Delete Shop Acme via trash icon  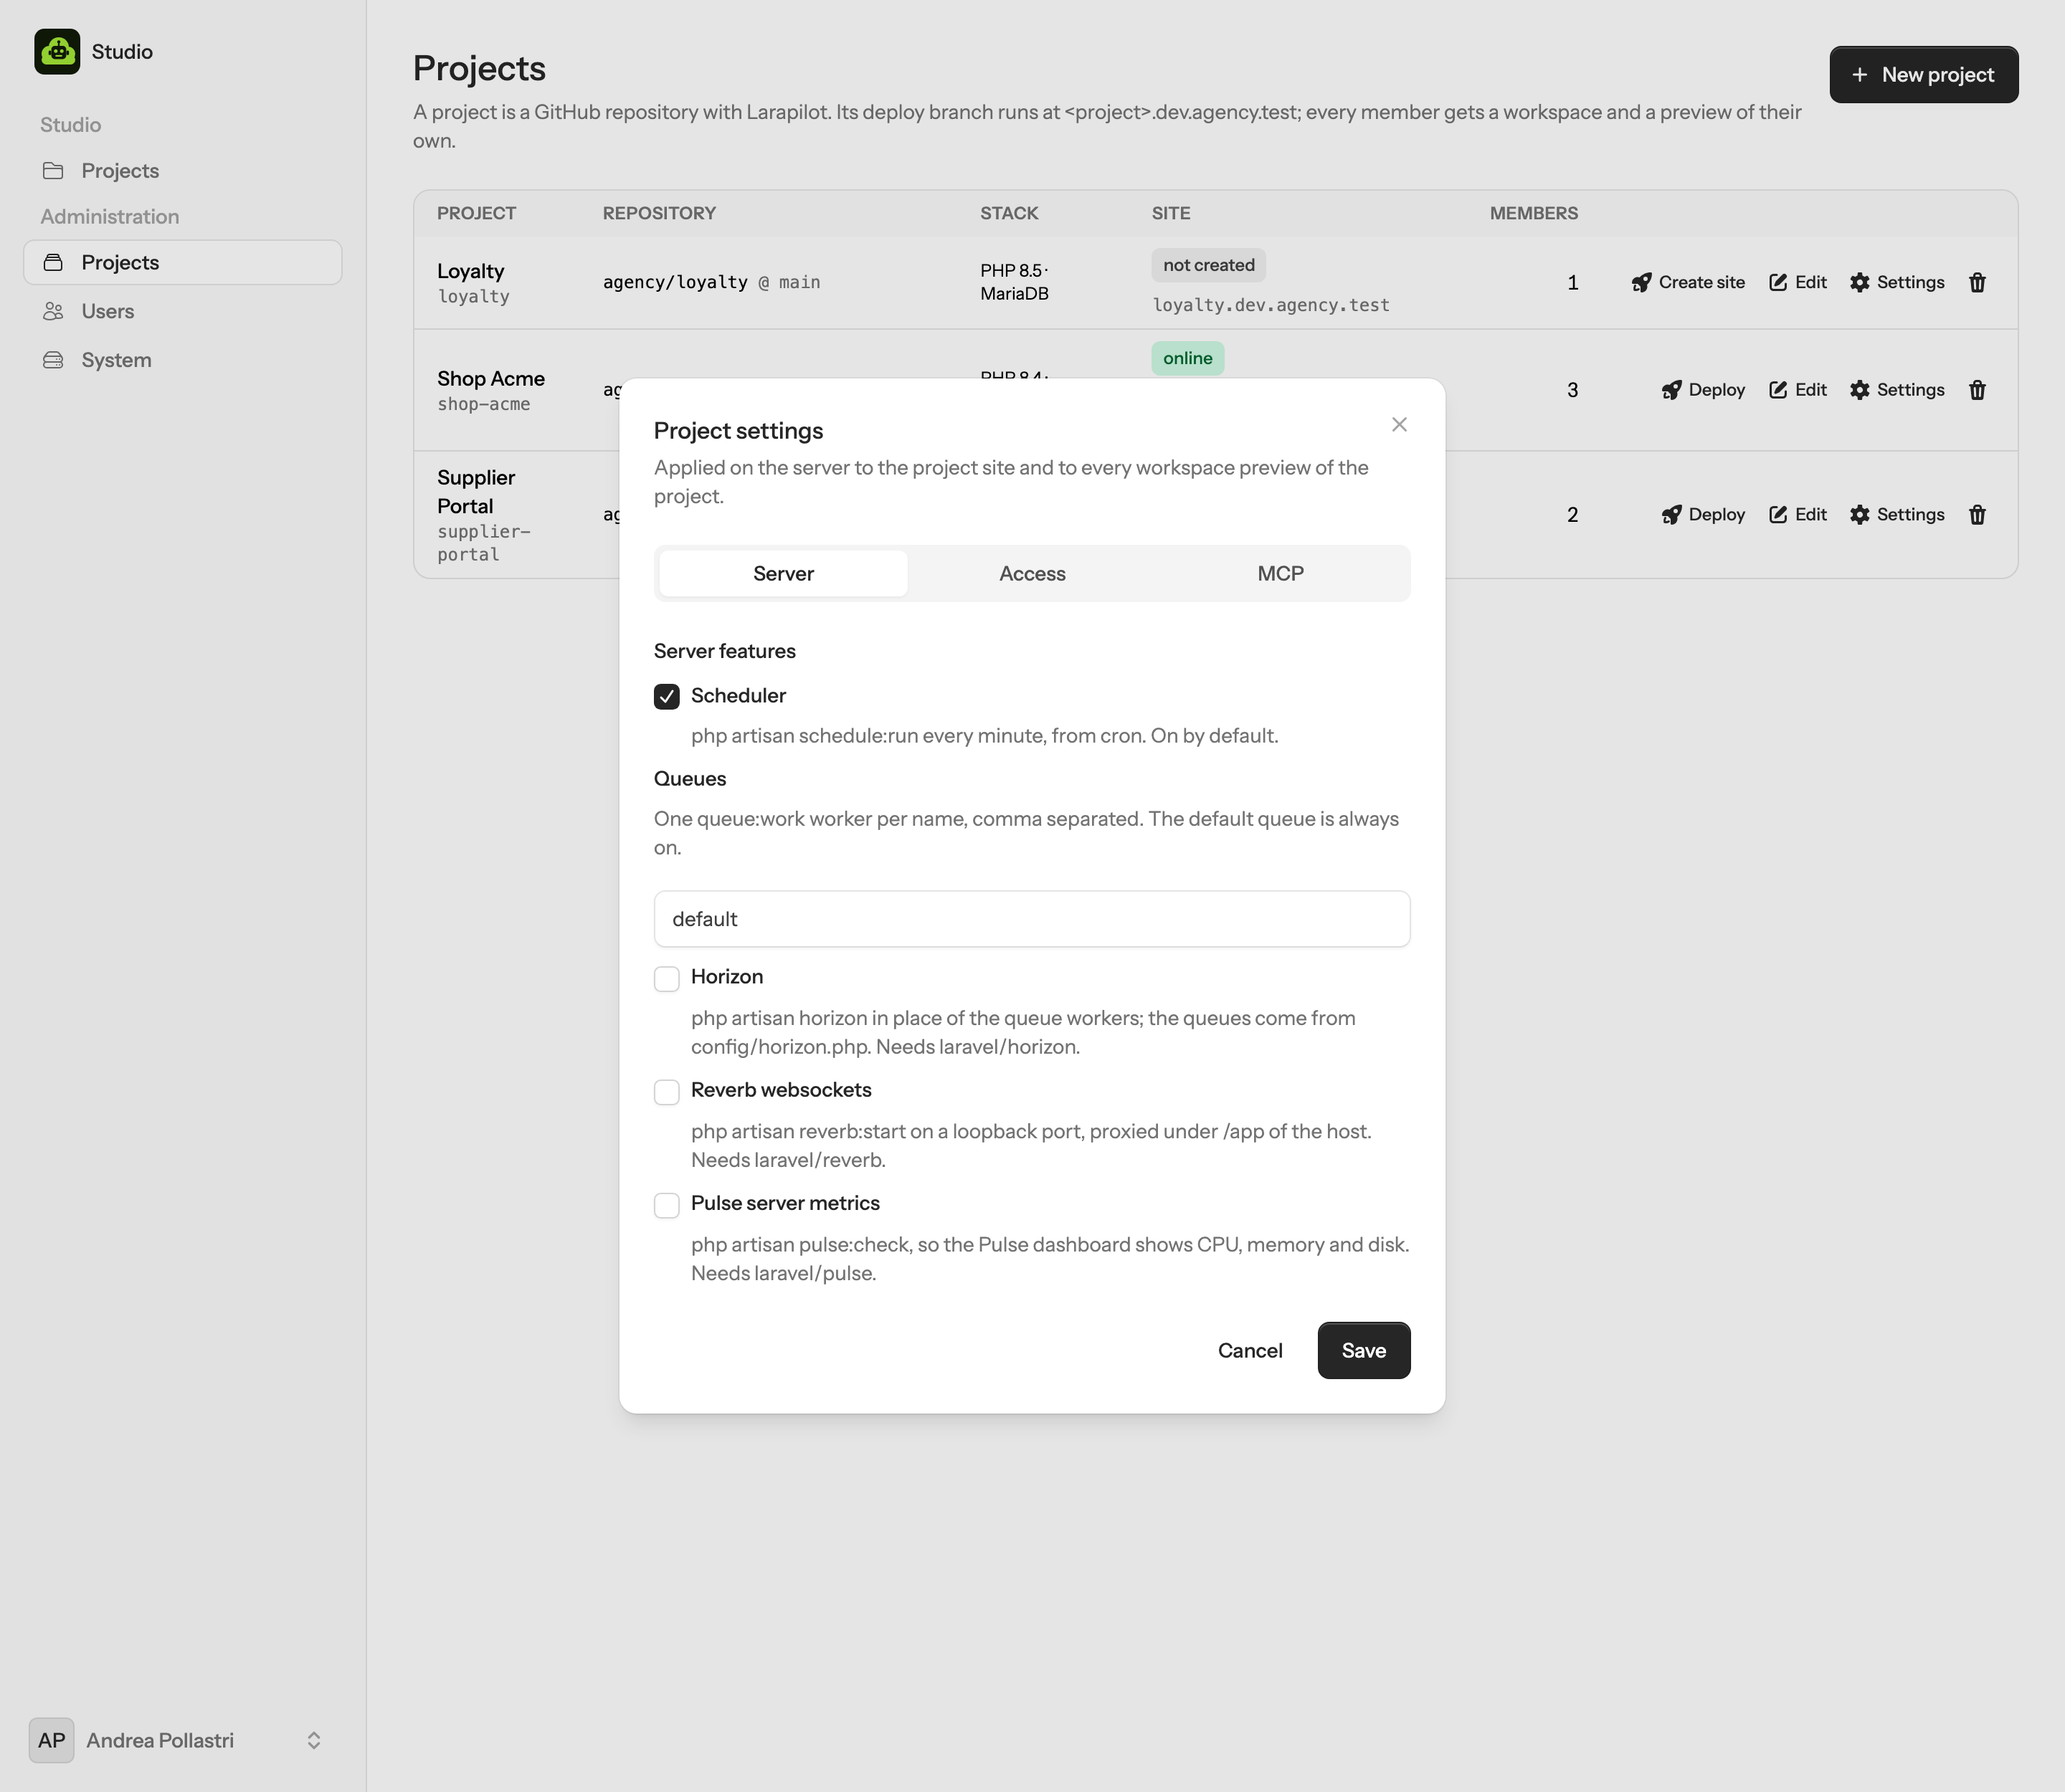[1977, 390]
